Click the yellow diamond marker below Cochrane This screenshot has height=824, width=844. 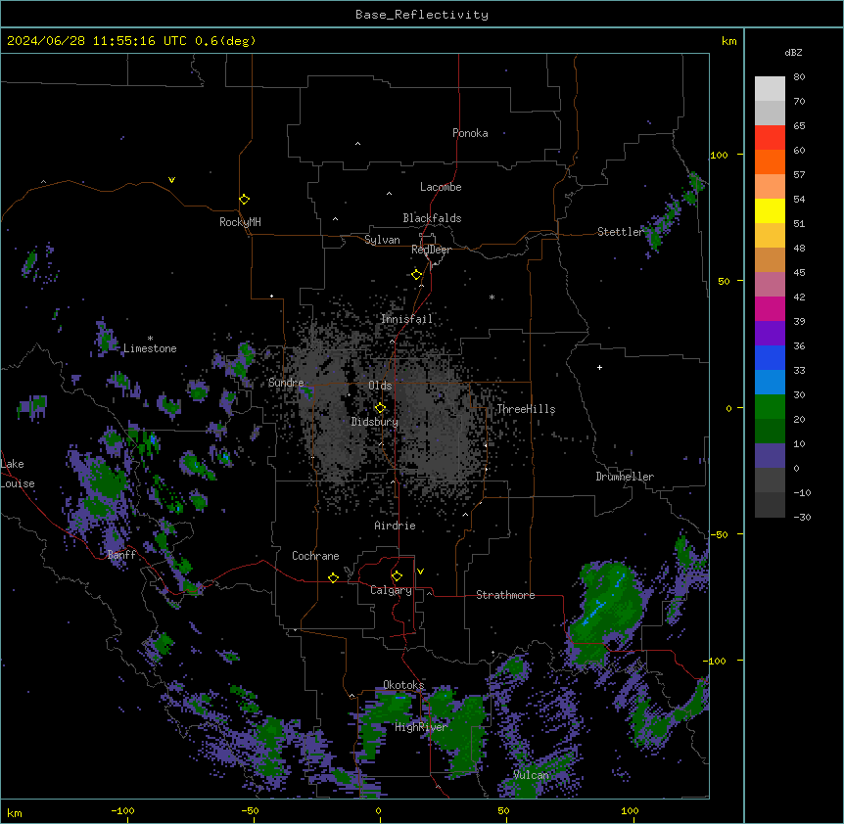(x=333, y=577)
